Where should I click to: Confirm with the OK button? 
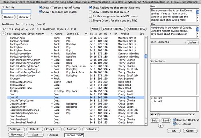click(x=174, y=131)
